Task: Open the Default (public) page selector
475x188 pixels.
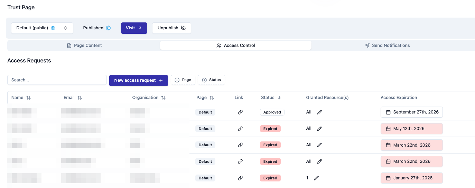Action: point(42,28)
